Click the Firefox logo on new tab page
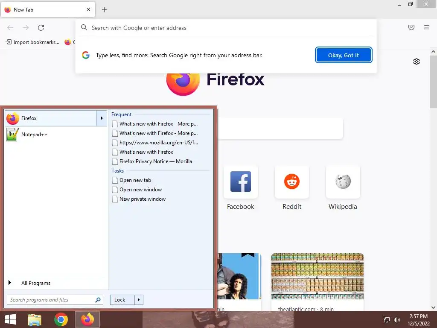Screen dimensions: 437x328 (x=183, y=84)
